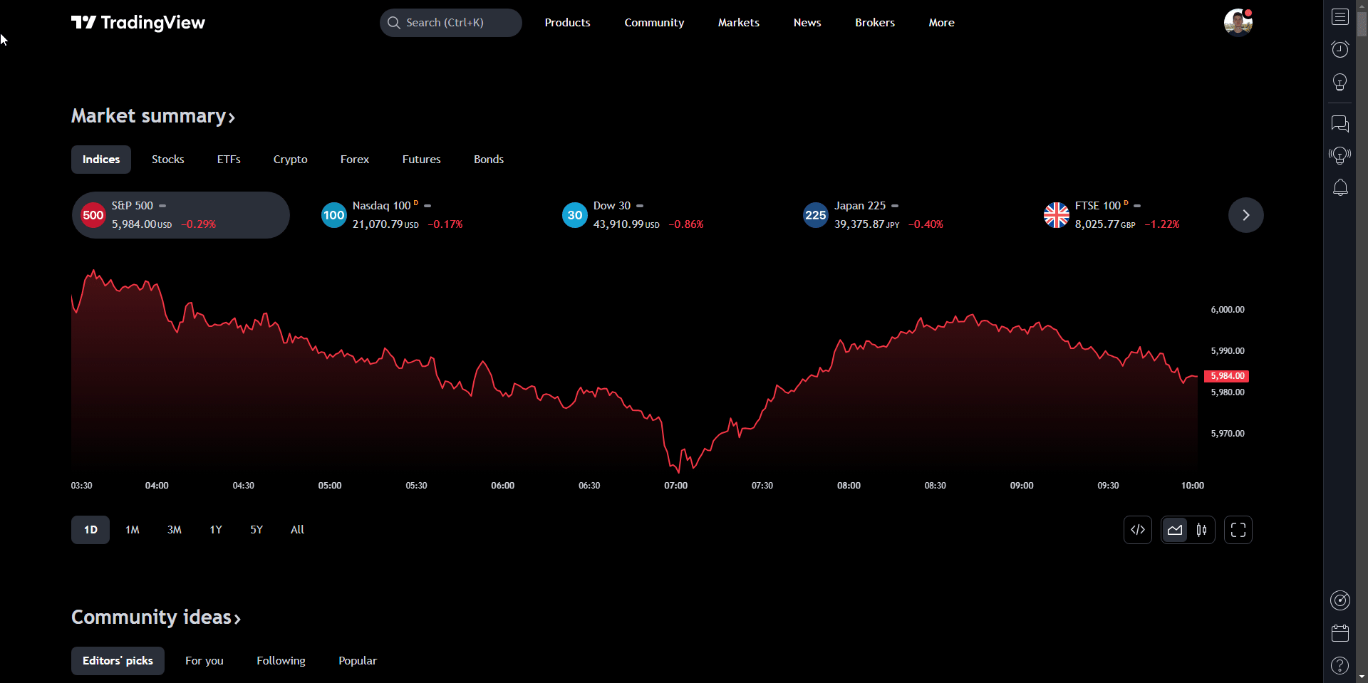Select the All time range

point(297,530)
